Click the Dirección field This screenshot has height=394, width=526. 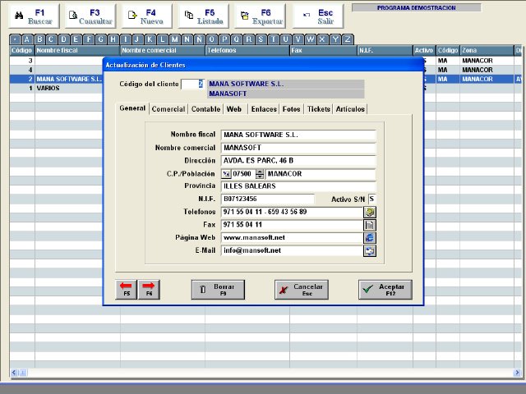pyautogui.click(x=298, y=161)
